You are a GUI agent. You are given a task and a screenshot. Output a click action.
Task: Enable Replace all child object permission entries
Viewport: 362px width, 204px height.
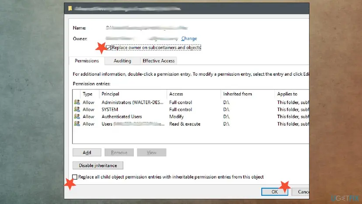click(75, 177)
